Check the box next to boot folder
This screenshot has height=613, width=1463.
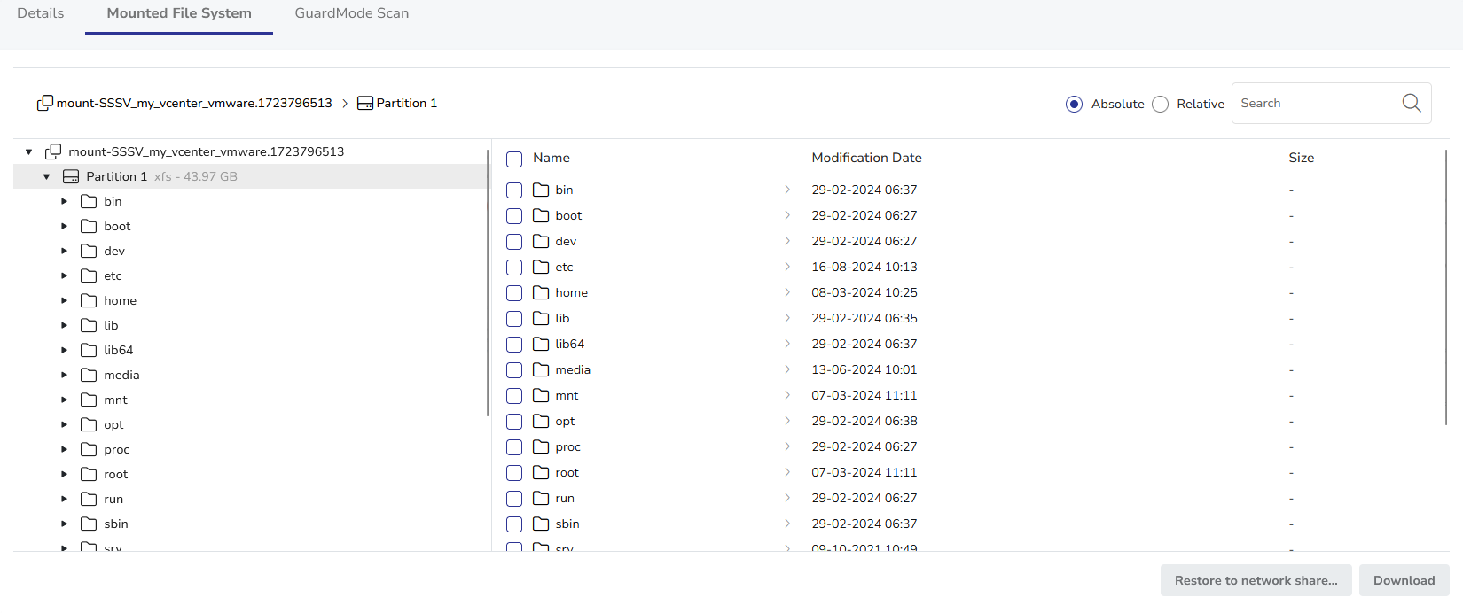tap(514, 216)
